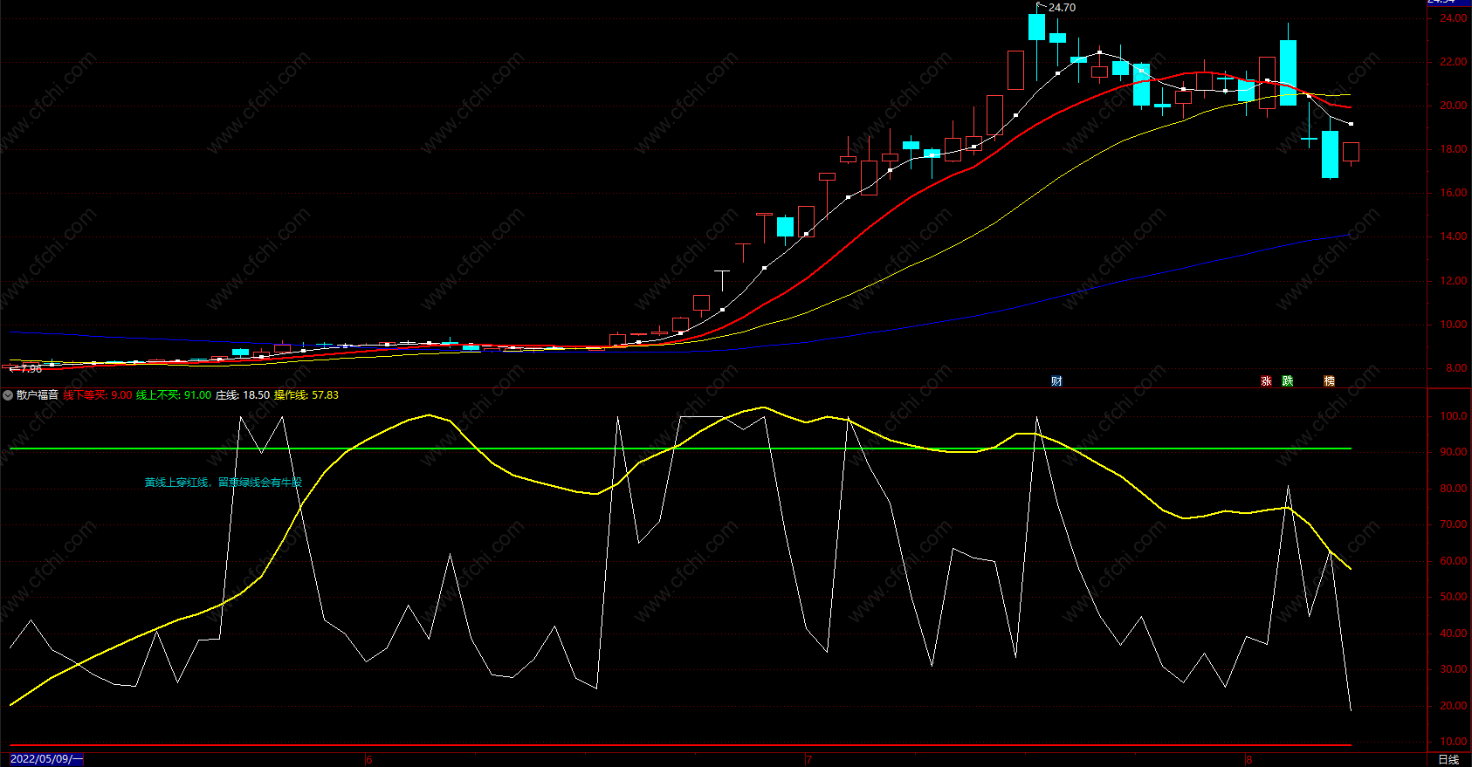The width and height of the screenshot is (1472, 767).
Task: Click the 24.70 high price label
Action: (x=1062, y=8)
